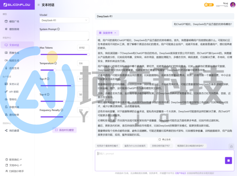The width and height of the screenshot is (237, 176).
Task: Click inside the System Prompt text area
Action: [64, 36]
